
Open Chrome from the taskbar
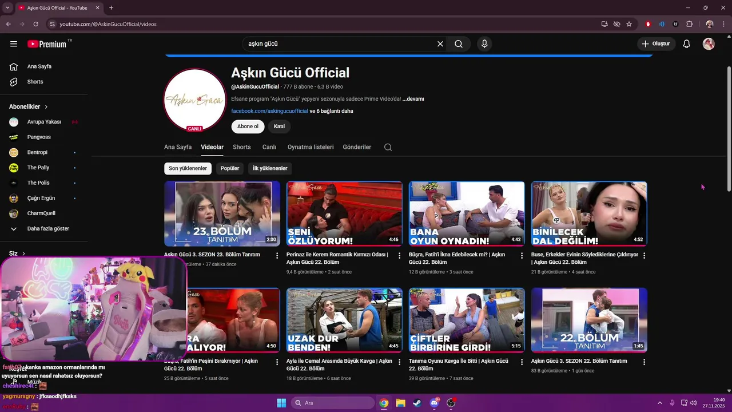pos(384,403)
